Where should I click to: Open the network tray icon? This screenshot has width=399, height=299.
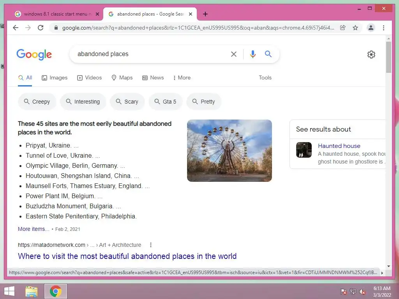353,291
